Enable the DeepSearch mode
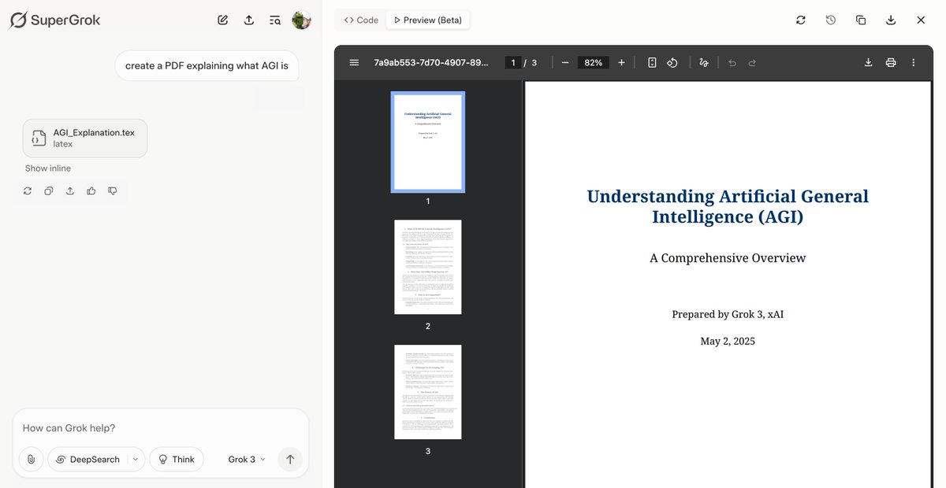 click(87, 460)
